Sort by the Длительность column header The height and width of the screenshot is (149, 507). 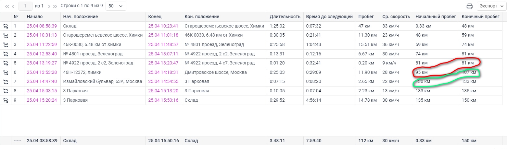(x=285, y=17)
